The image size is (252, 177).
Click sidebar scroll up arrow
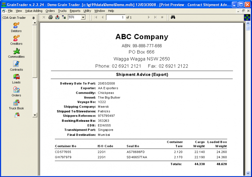pos(35,23)
